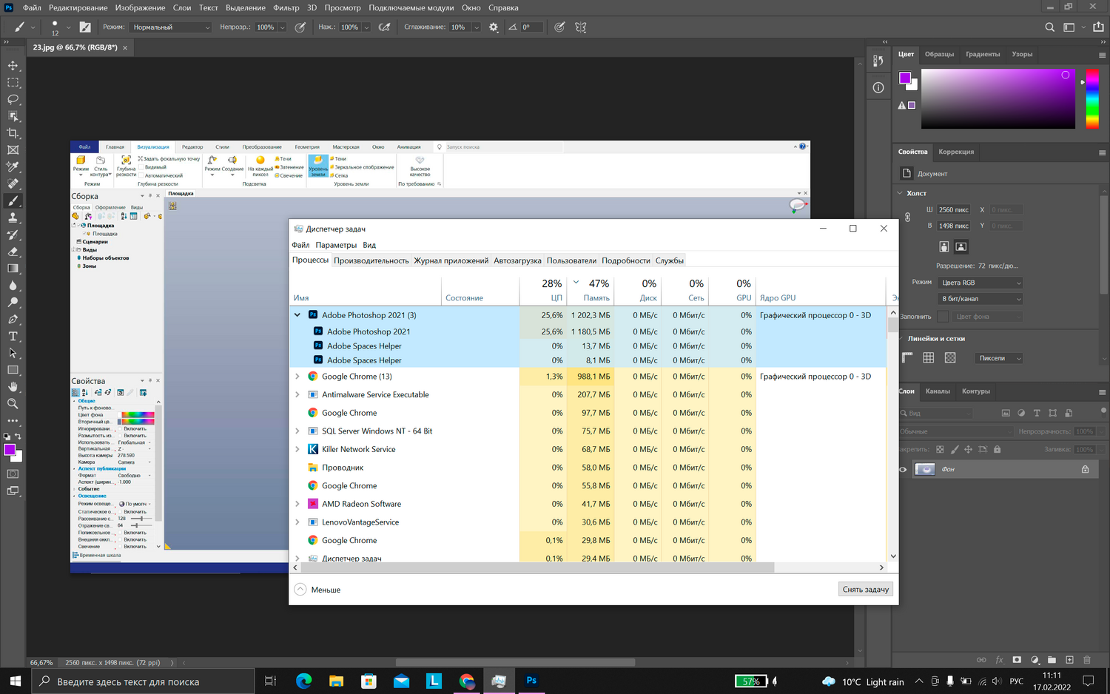Click the Снять задачу button
The image size is (1110, 694).
point(865,590)
